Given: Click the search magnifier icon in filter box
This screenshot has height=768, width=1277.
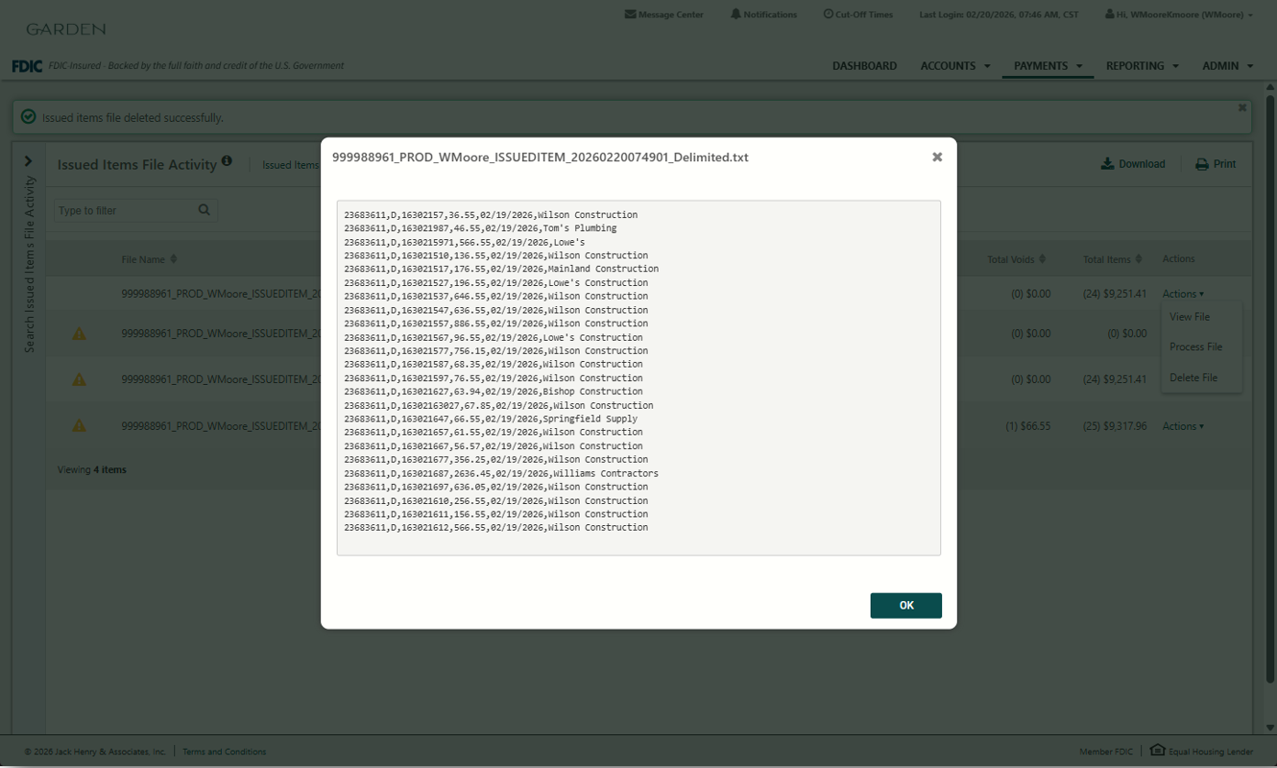Looking at the screenshot, I should [x=205, y=210].
